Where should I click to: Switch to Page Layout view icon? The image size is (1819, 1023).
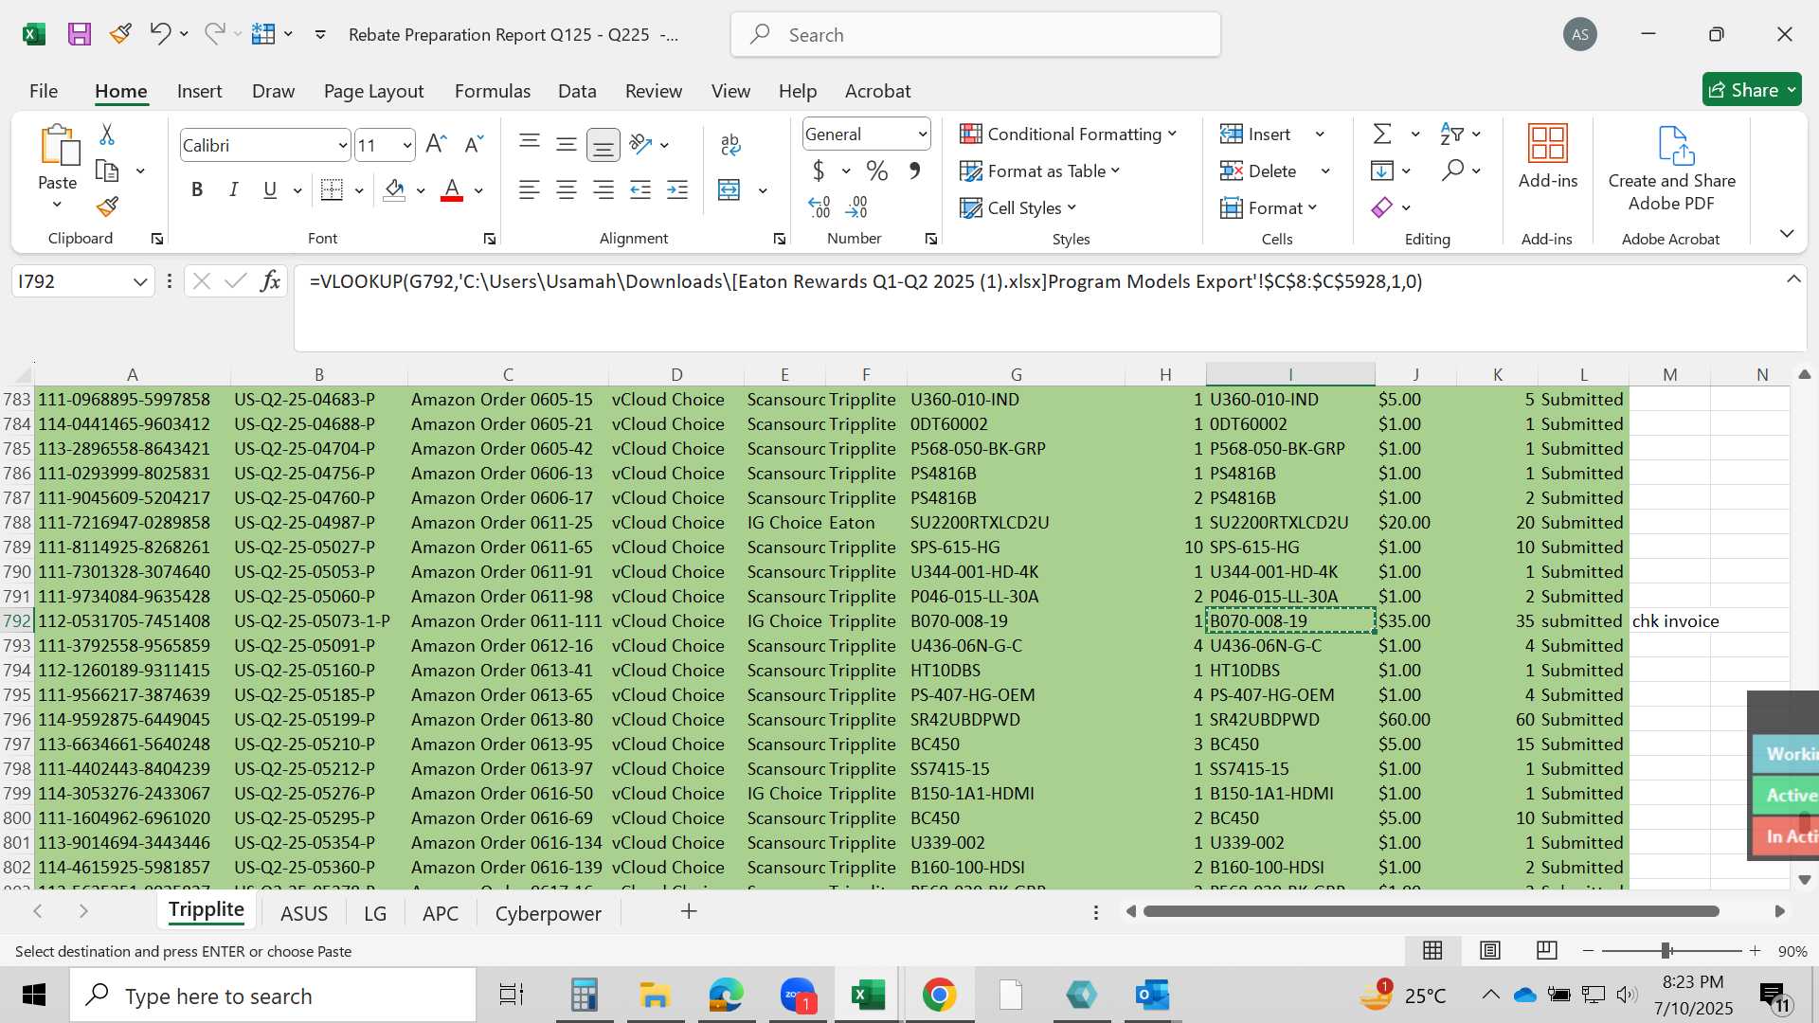1490,950
